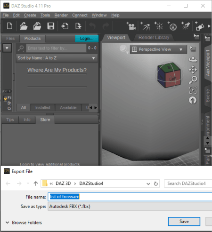Switch to the Files tab
212x232 pixels.
pos(10,39)
